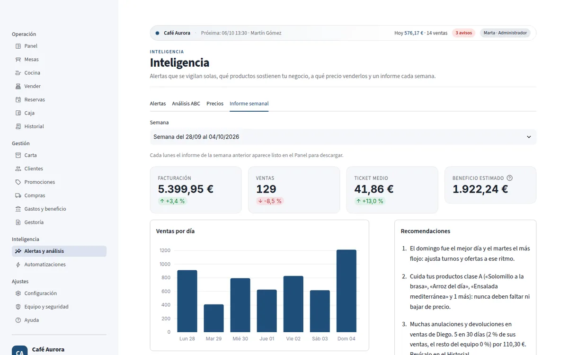Screen dimensions: 568x355
Task: Click the Cocina icon in sidebar
Action: click(x=18, y=73)
